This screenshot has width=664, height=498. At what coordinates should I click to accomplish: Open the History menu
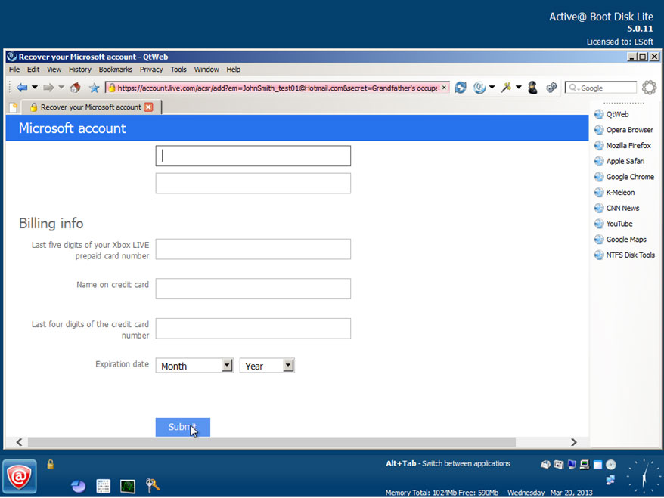80,70
